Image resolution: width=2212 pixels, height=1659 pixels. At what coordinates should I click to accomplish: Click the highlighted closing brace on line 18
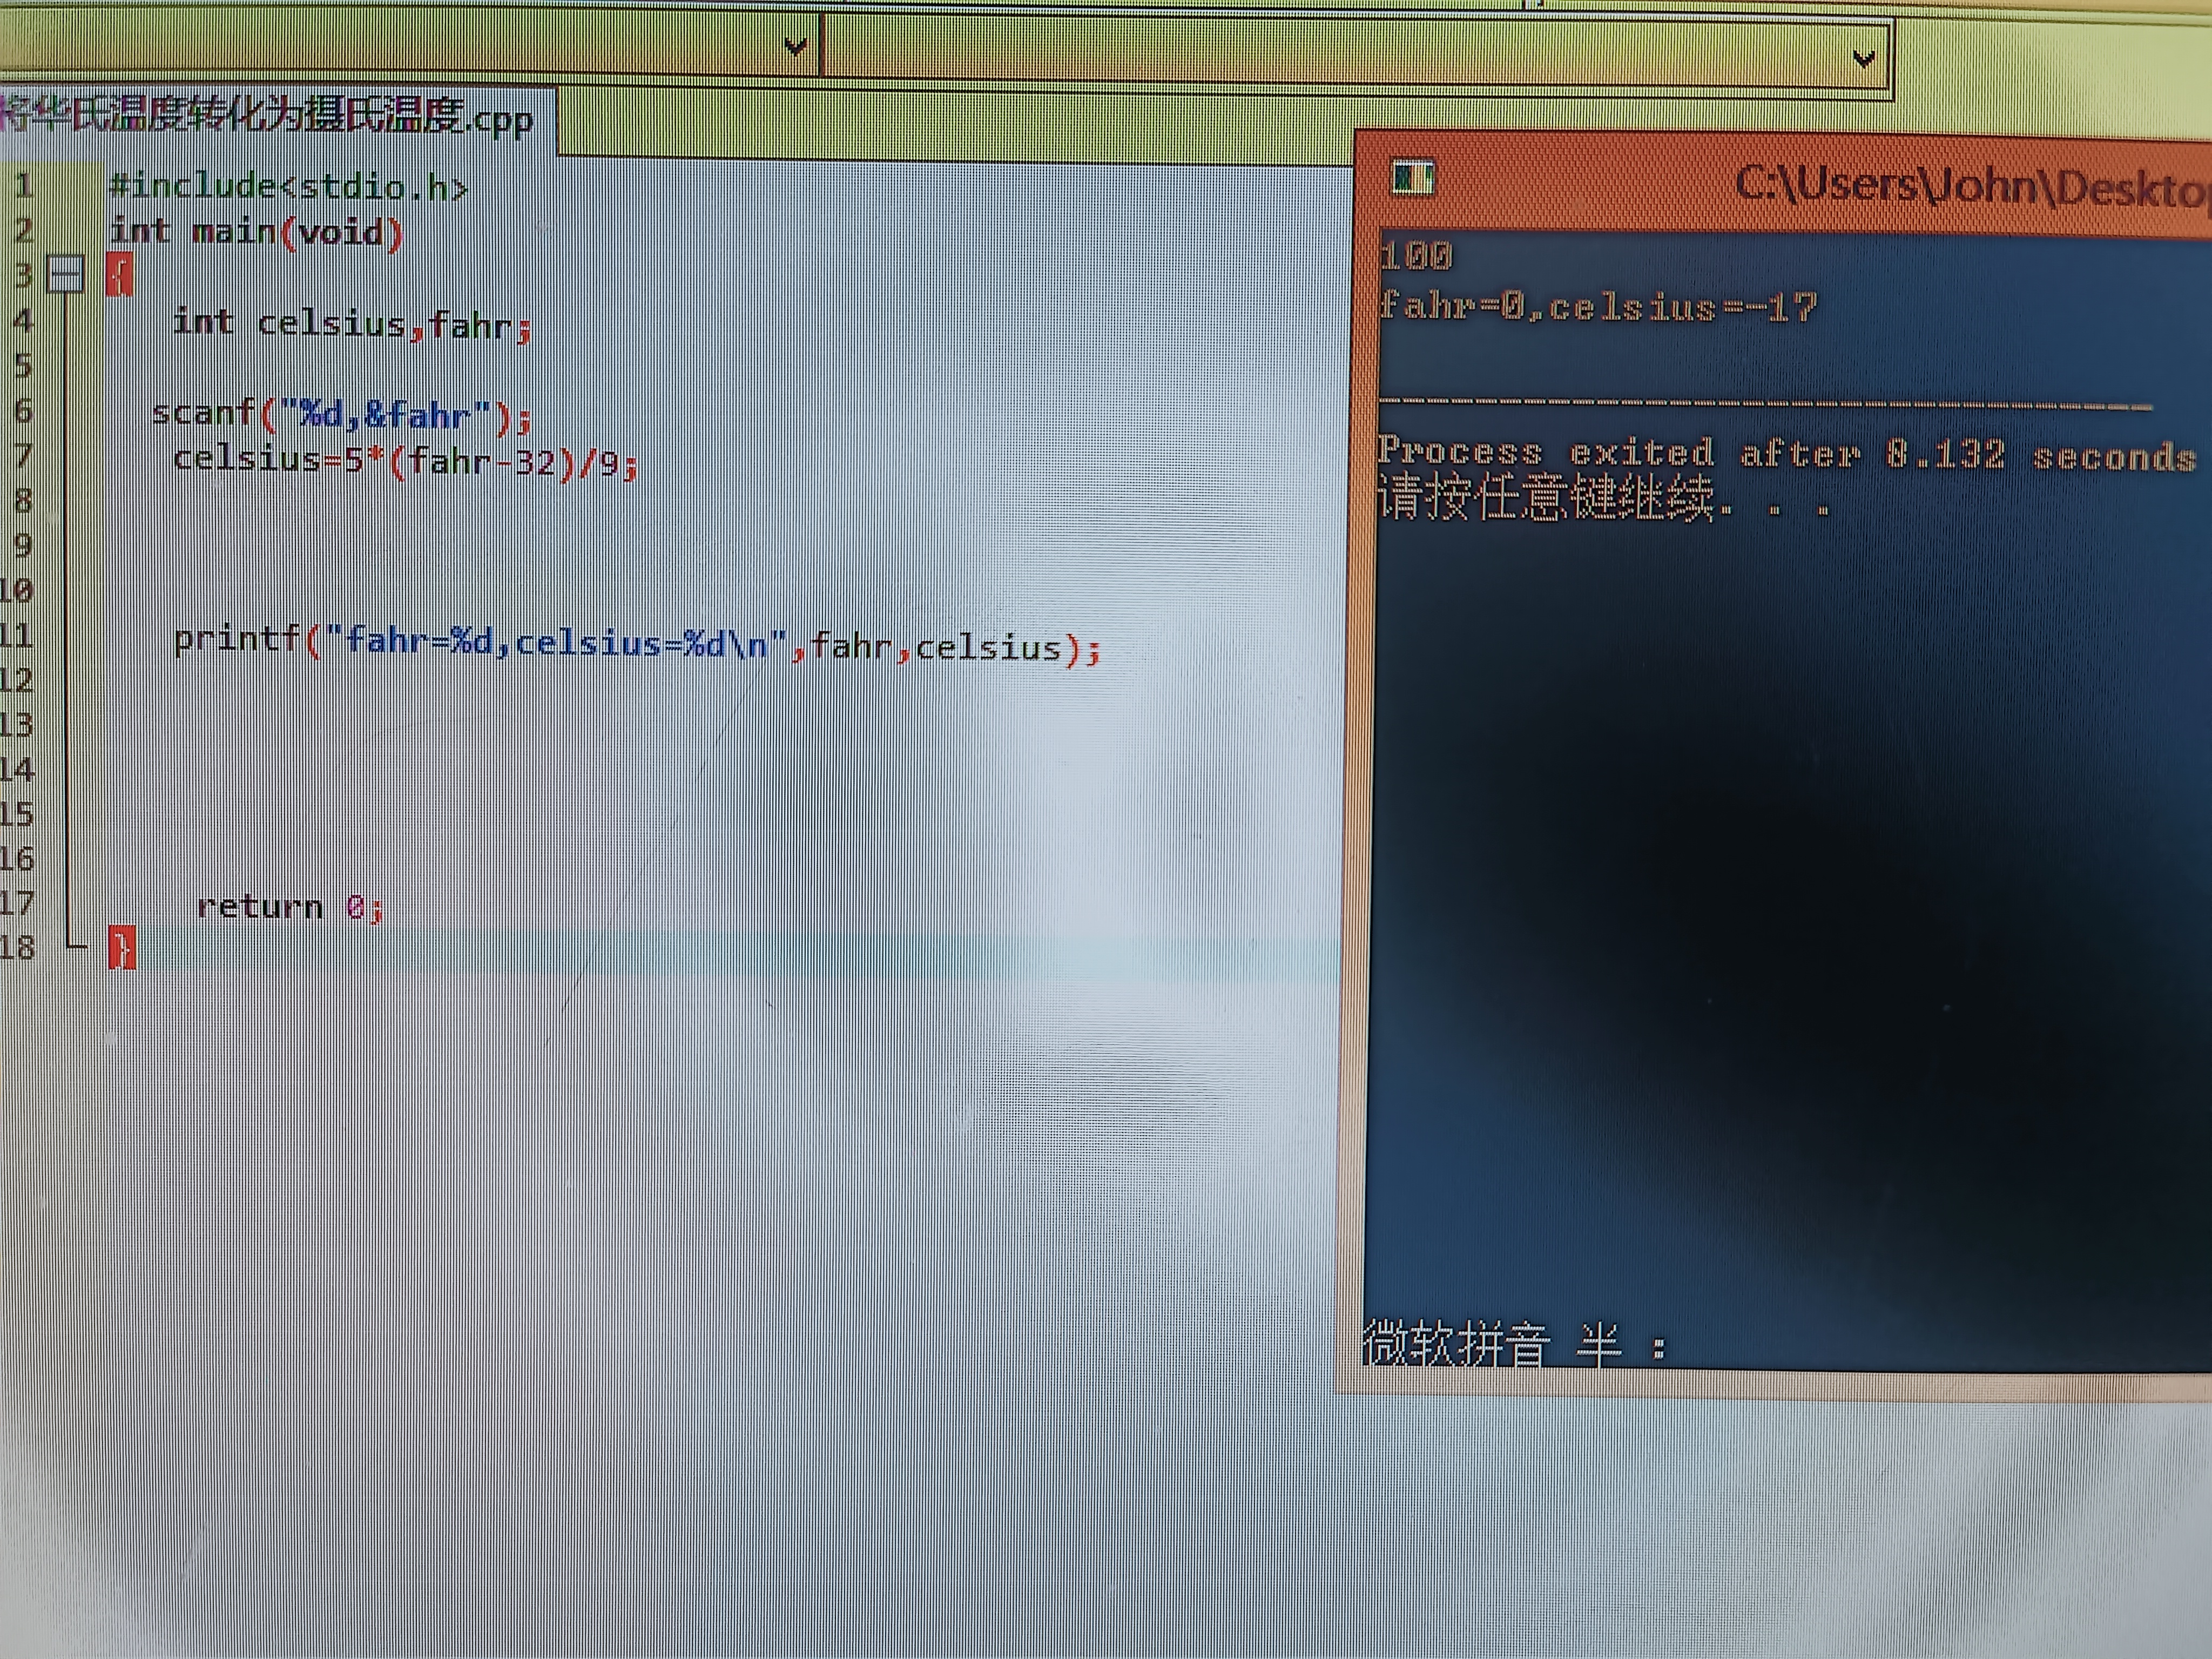[121, 948]
